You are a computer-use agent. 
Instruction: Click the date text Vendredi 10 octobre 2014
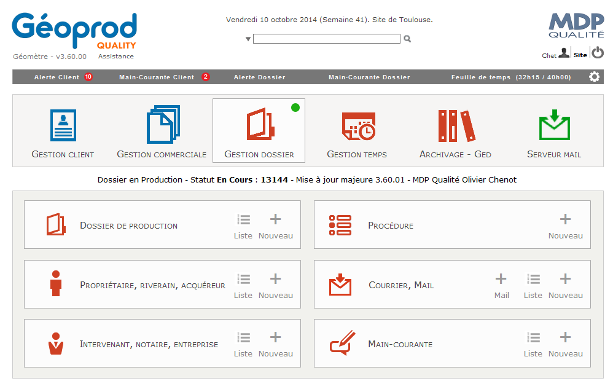click(x=271, y=20)
